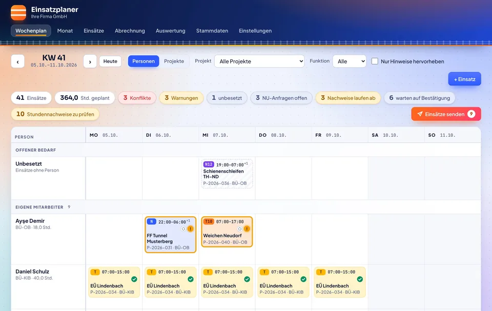The image size is (492, 311).
Task: Click the Heute button
Action: coord(110,61)
